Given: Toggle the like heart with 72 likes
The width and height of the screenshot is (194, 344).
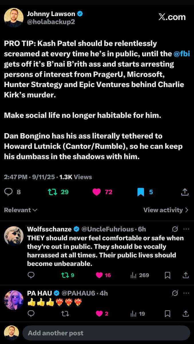Looking at the screenshot, I should point(97,192).
